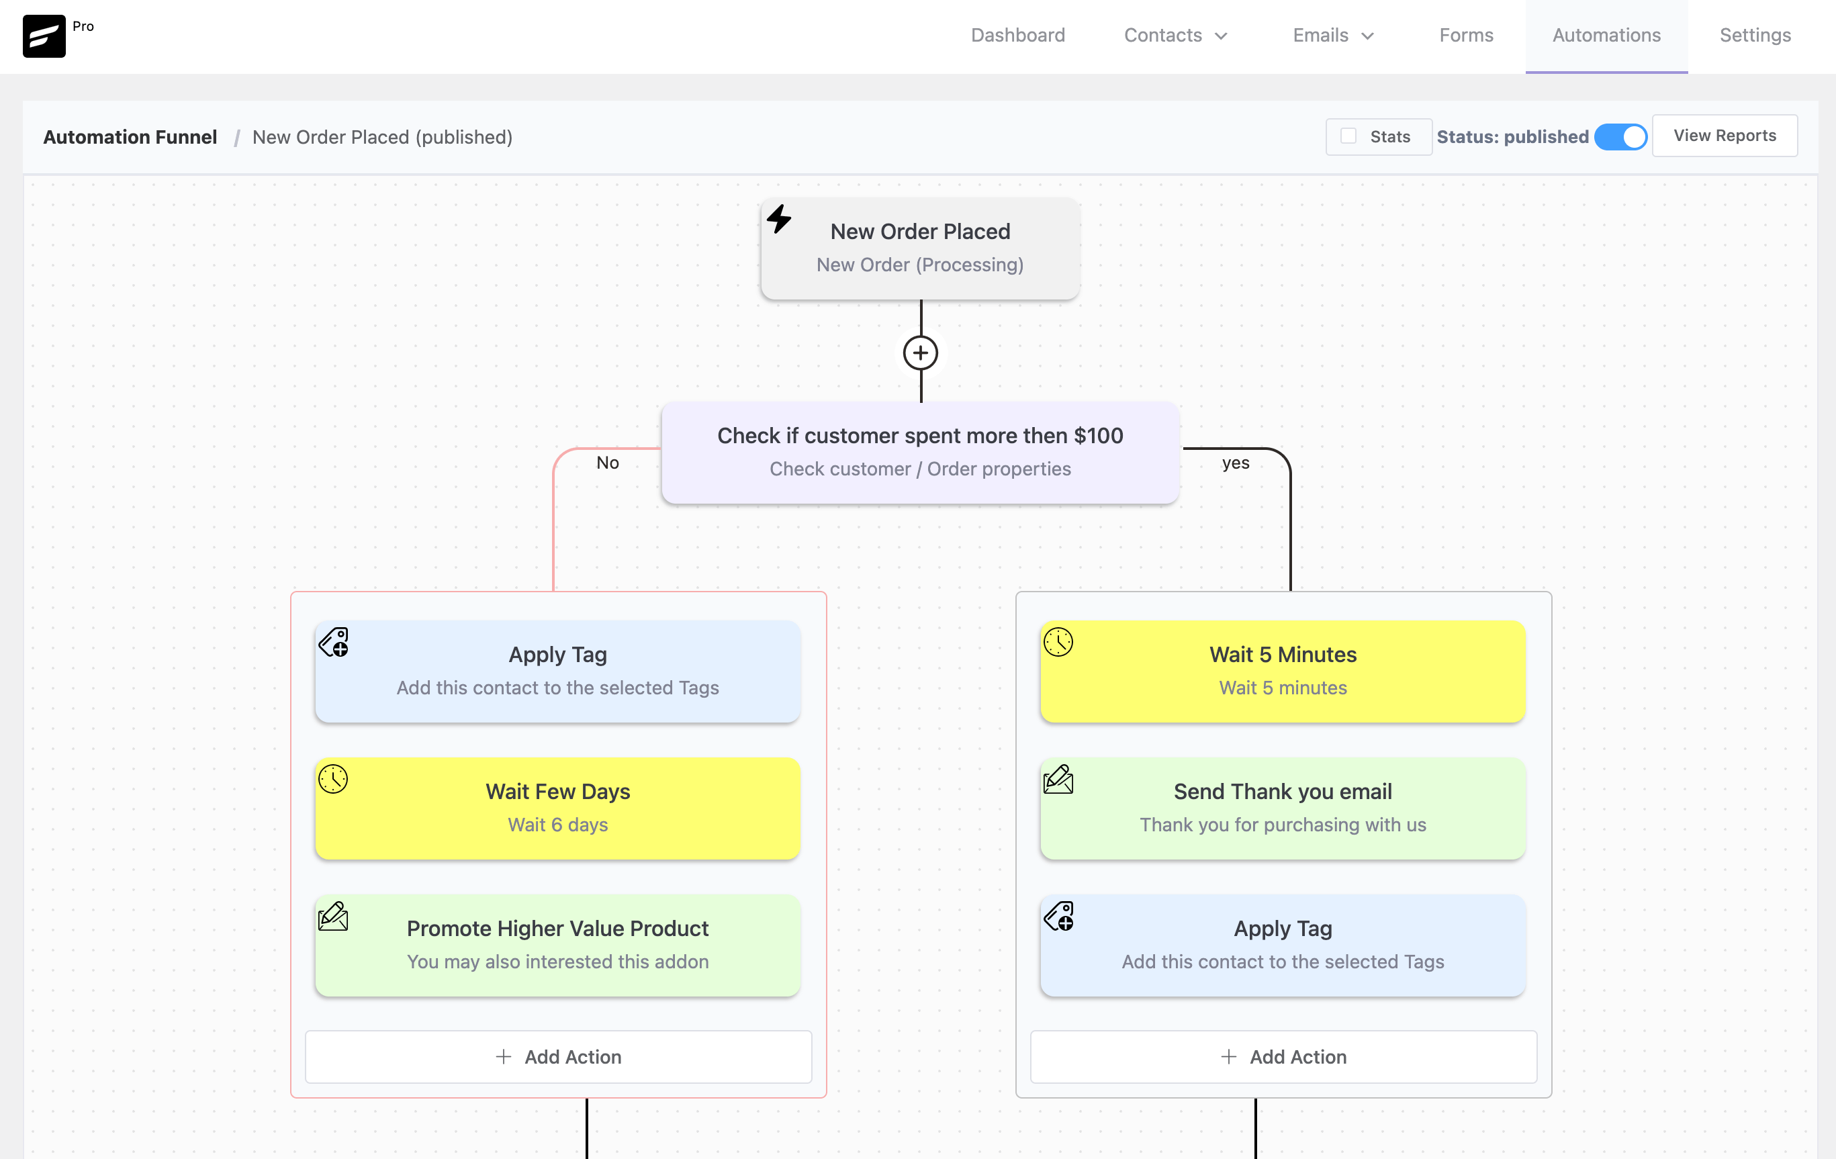Click Add Action in the No branch
This screenshot has width=1836, height=1159.
558,1056
